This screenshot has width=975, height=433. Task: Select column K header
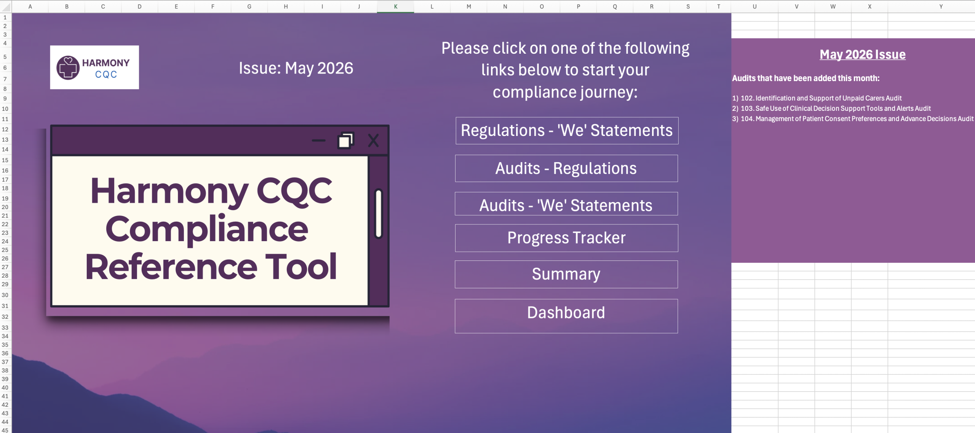pos(395,6)
